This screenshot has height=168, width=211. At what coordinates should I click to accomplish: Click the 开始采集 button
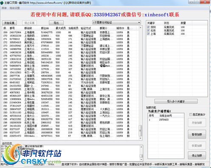click(9, 23)
